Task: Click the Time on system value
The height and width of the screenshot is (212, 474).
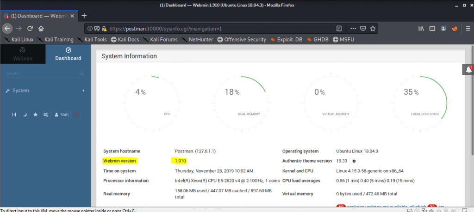Action: coord(214,171)
